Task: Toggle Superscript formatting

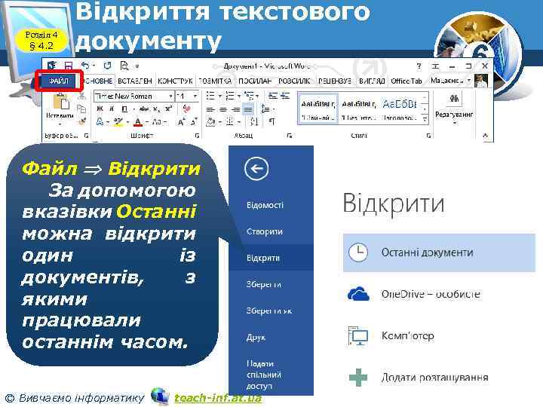Action: click(169, 109)
